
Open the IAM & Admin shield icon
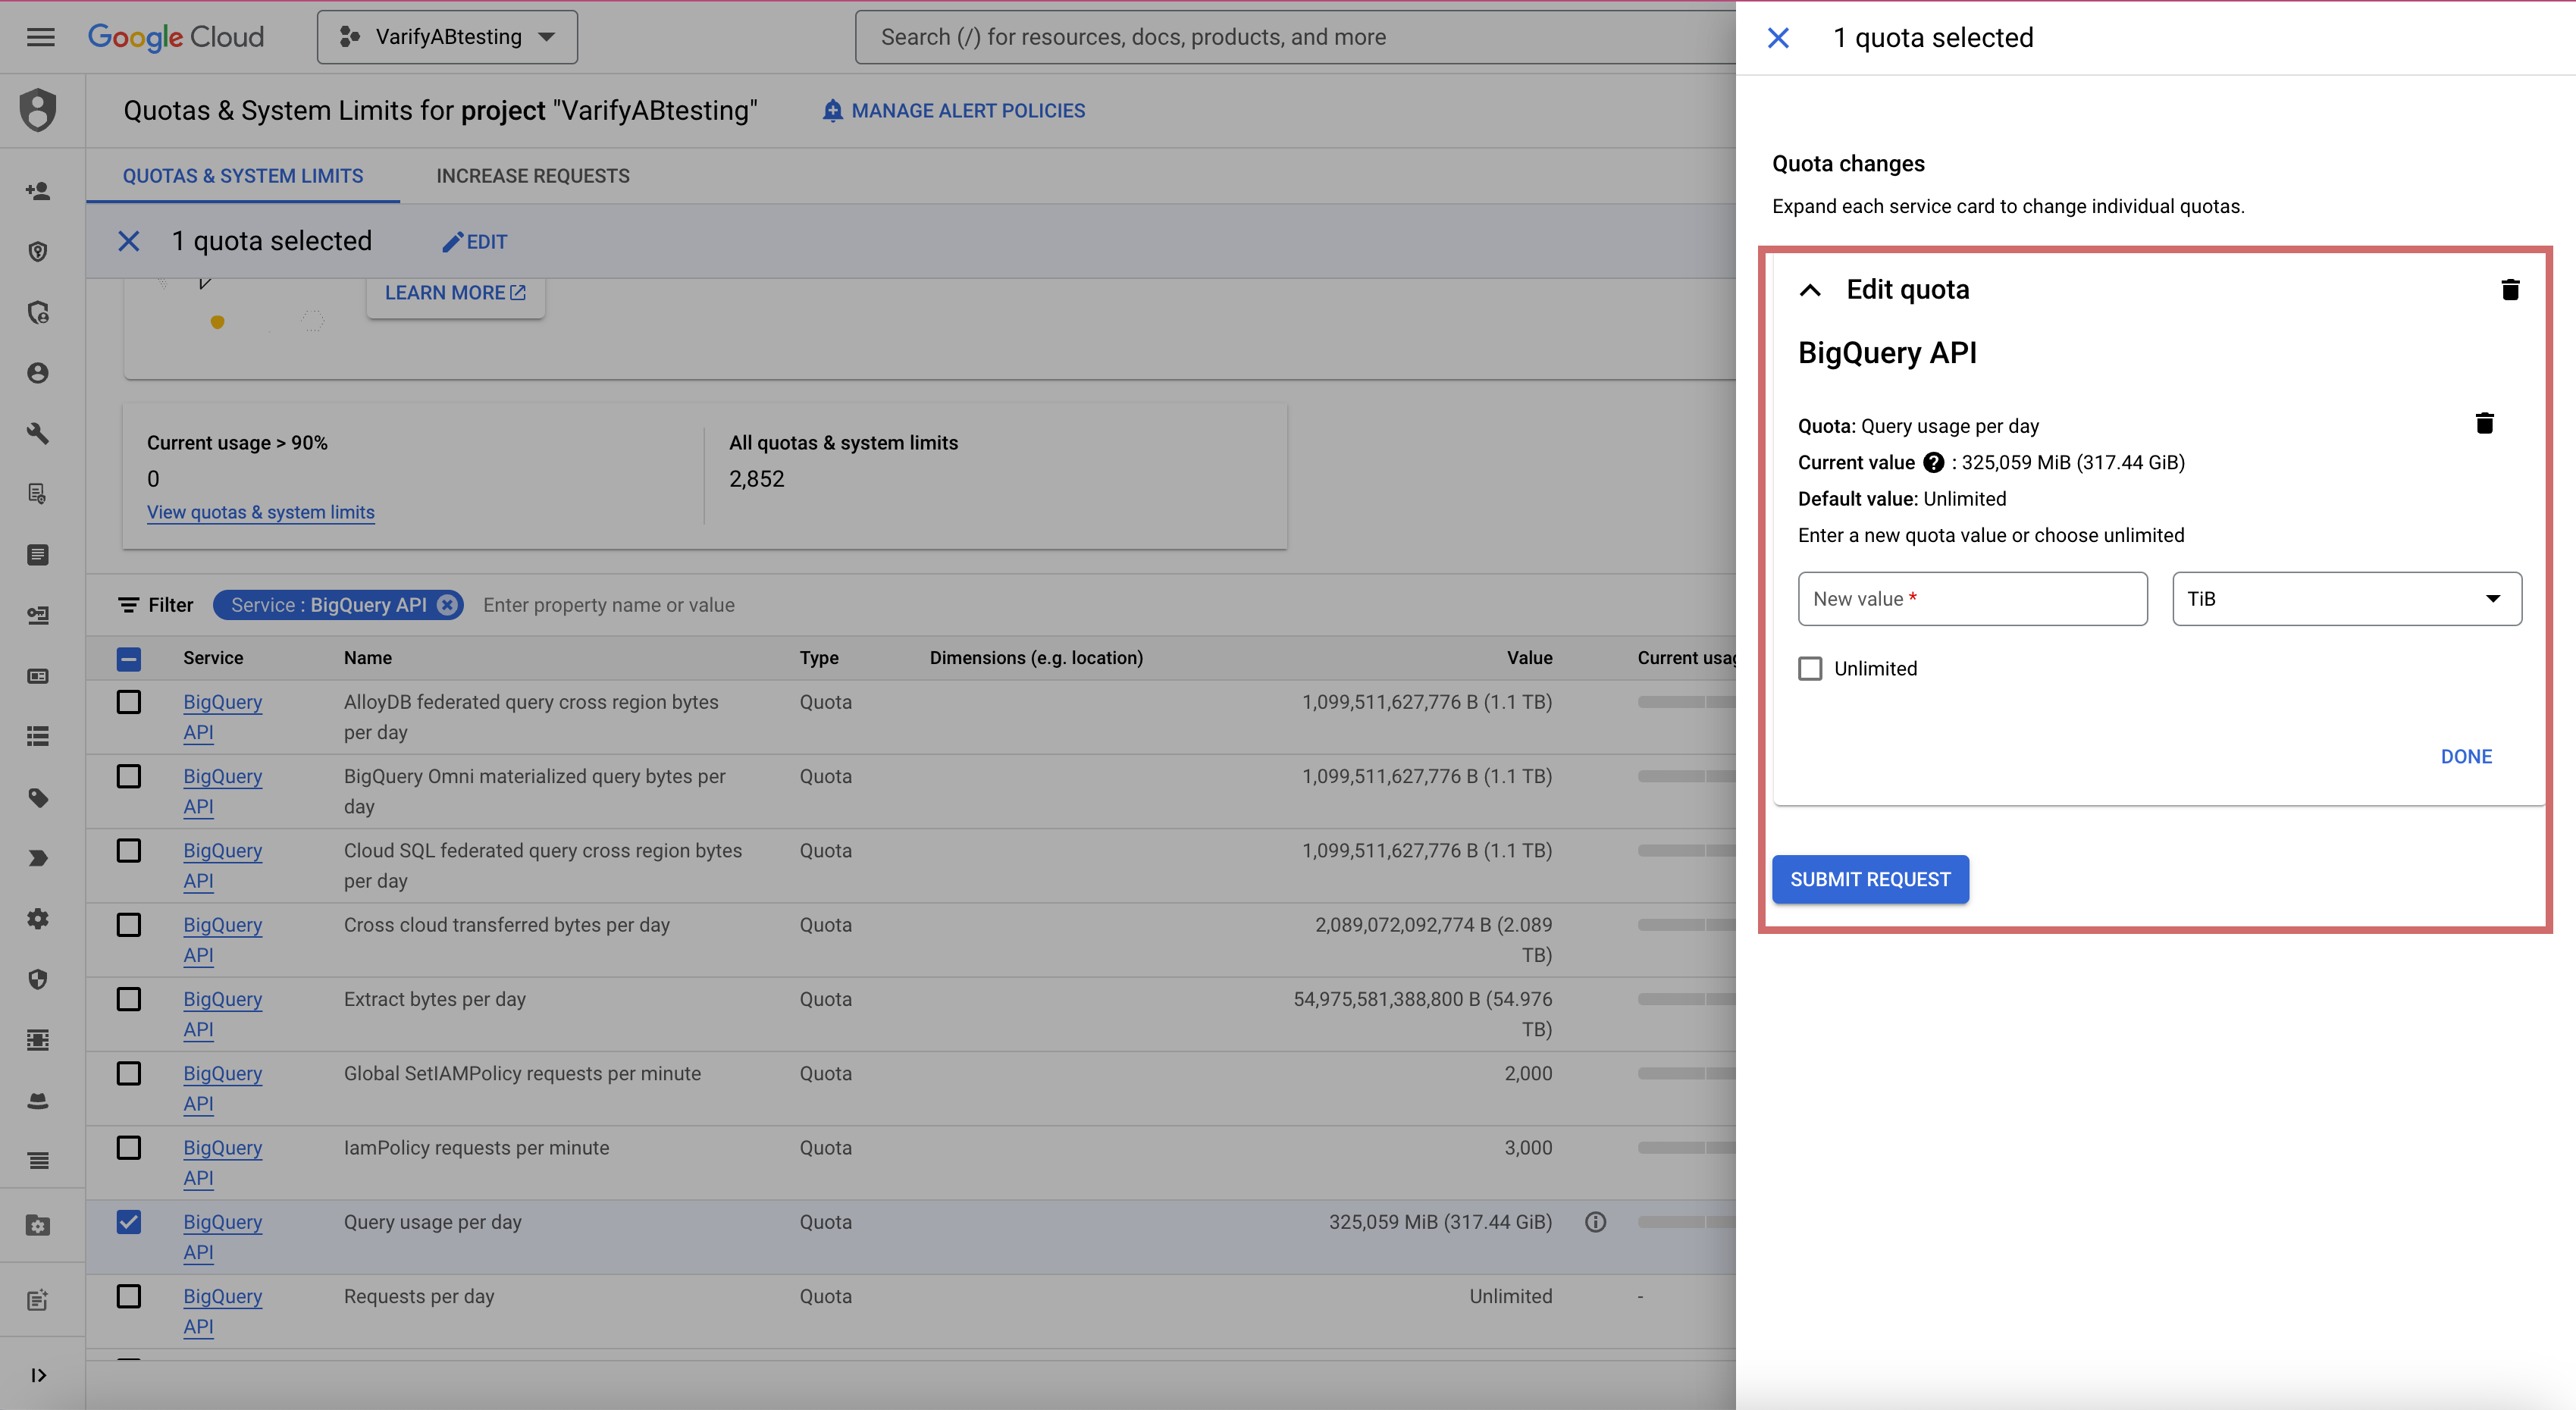[38, 110]
